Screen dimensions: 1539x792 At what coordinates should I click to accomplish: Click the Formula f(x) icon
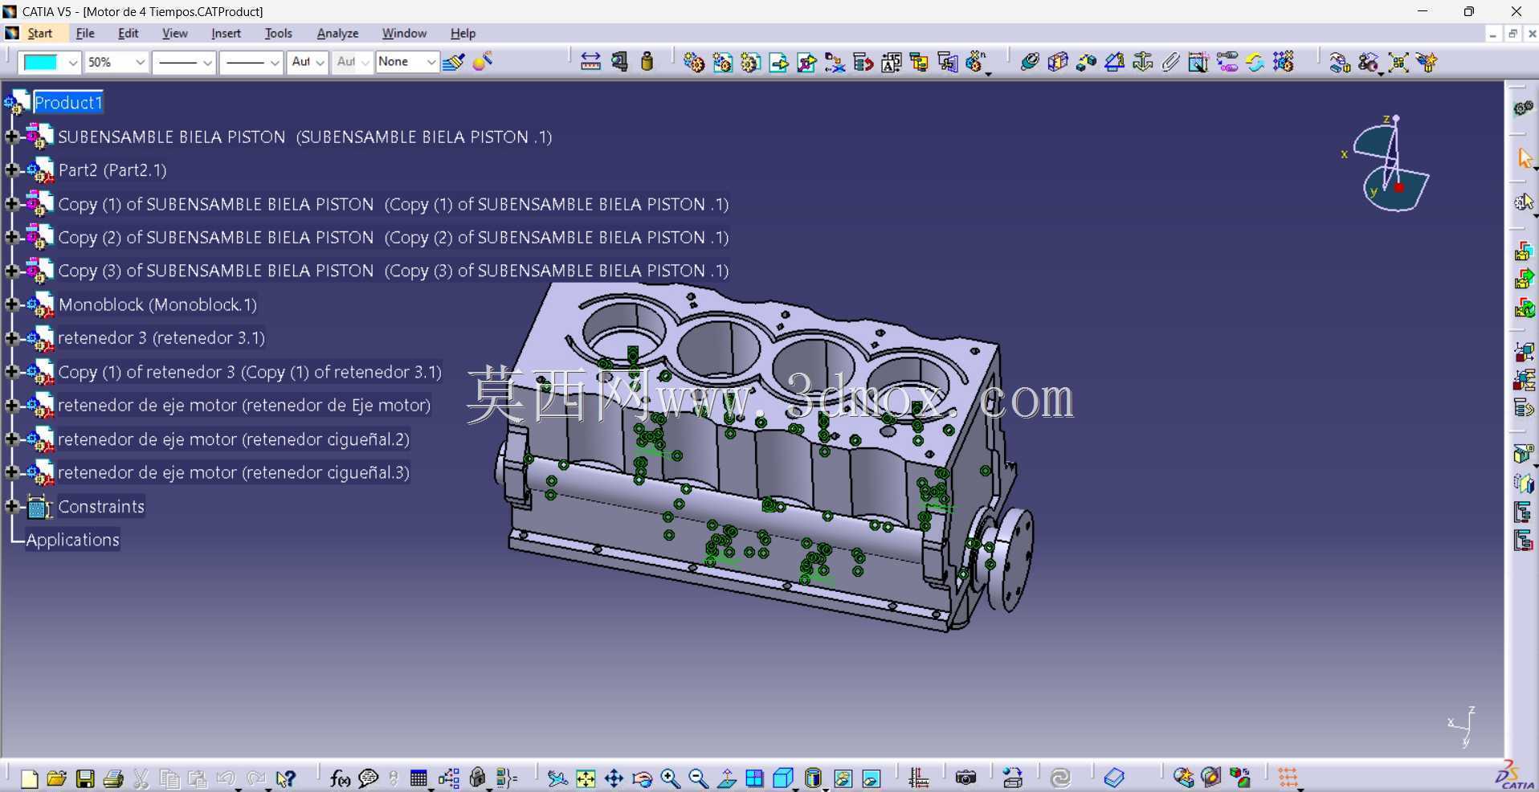(340, 778)
